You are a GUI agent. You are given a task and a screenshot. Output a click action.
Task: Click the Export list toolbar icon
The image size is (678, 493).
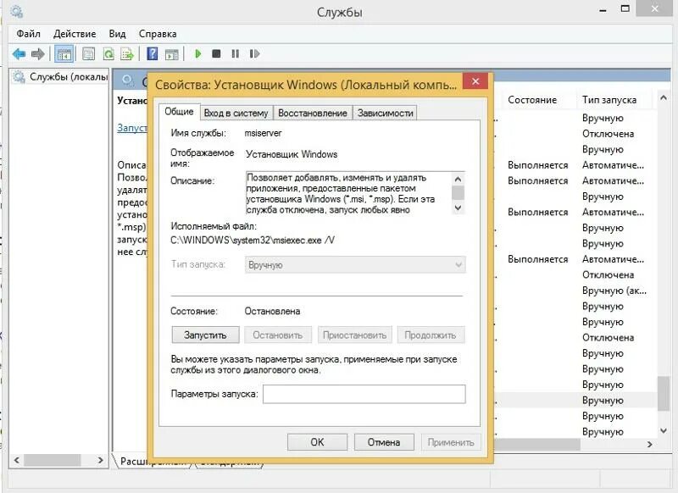127,54
